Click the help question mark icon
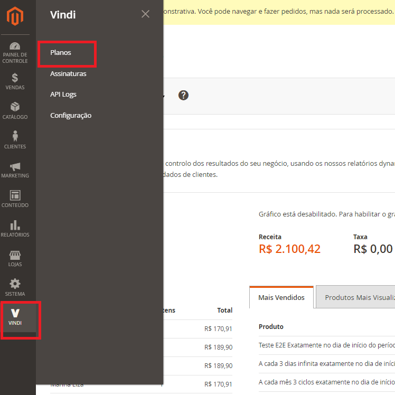The width and height of the screenshot is (395, 395). pos(183,95)
